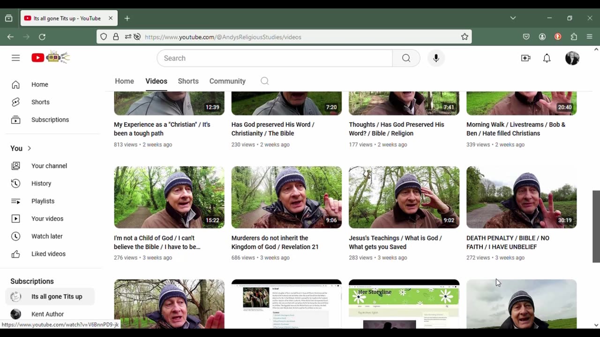Click the site padlock icon
600x337 pixels.
(116, 37)
